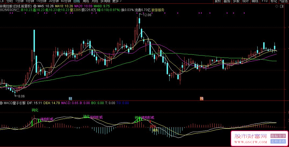Toggle the side panel icon at top-right
Screen dimensions: 289x147
point(282,6)
